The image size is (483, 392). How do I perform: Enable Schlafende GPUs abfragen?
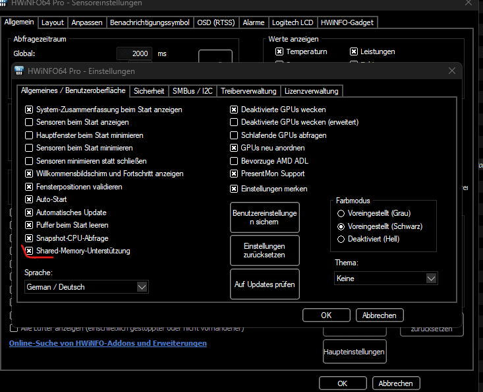234,135
